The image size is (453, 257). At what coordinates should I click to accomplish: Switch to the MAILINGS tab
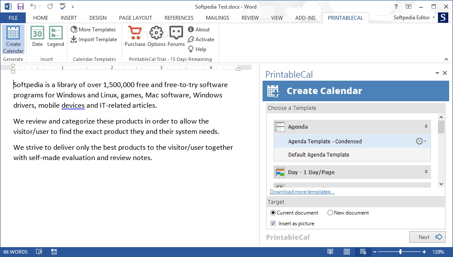pyautogui.click(x=217, y=18)
